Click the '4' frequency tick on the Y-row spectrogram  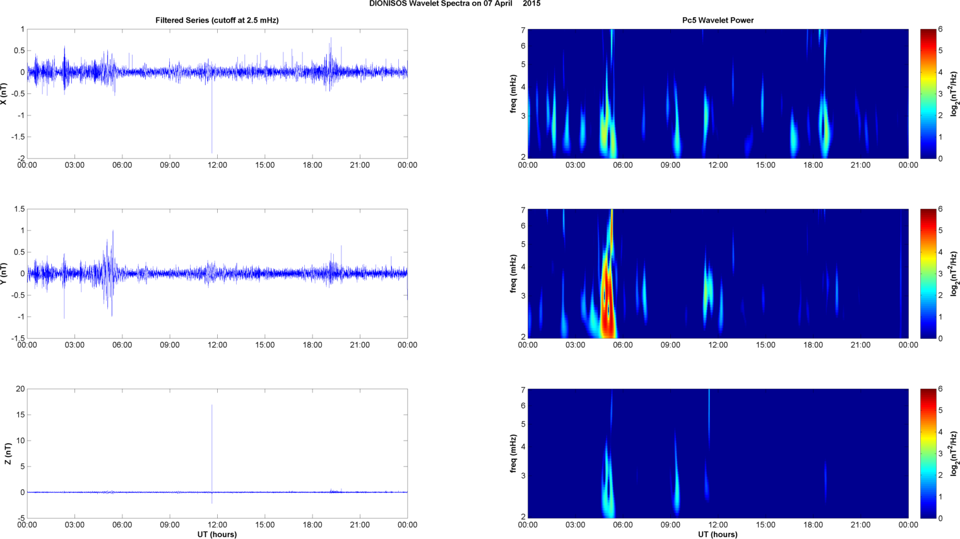(523, 267)
